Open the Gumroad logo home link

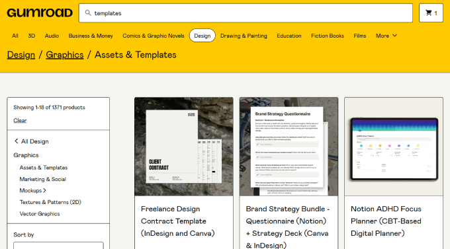[40, 13]
